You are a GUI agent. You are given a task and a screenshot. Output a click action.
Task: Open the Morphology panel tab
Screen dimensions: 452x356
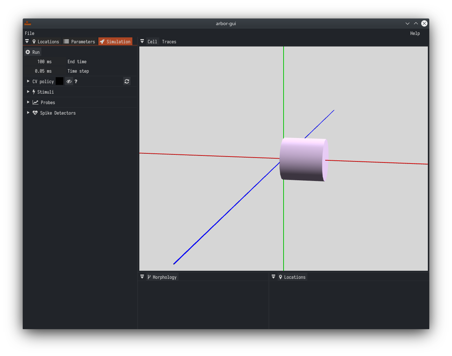pyautogui.click(x=162, y=277)
